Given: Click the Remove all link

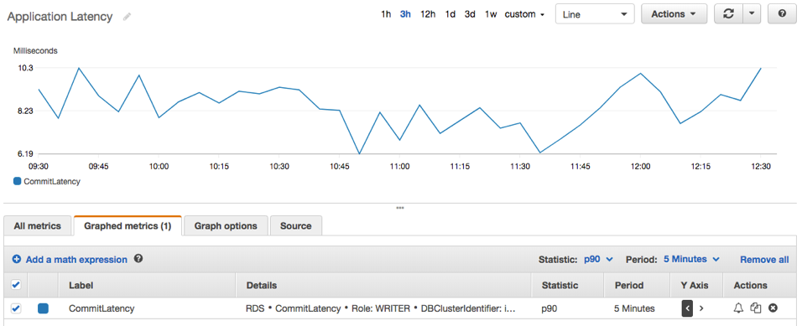Looking at the screenshot, I should [x=764, y=260].
